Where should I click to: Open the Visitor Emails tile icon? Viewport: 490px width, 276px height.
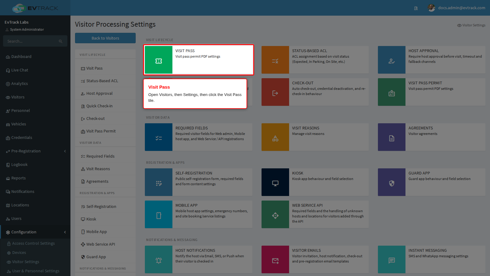275,259
